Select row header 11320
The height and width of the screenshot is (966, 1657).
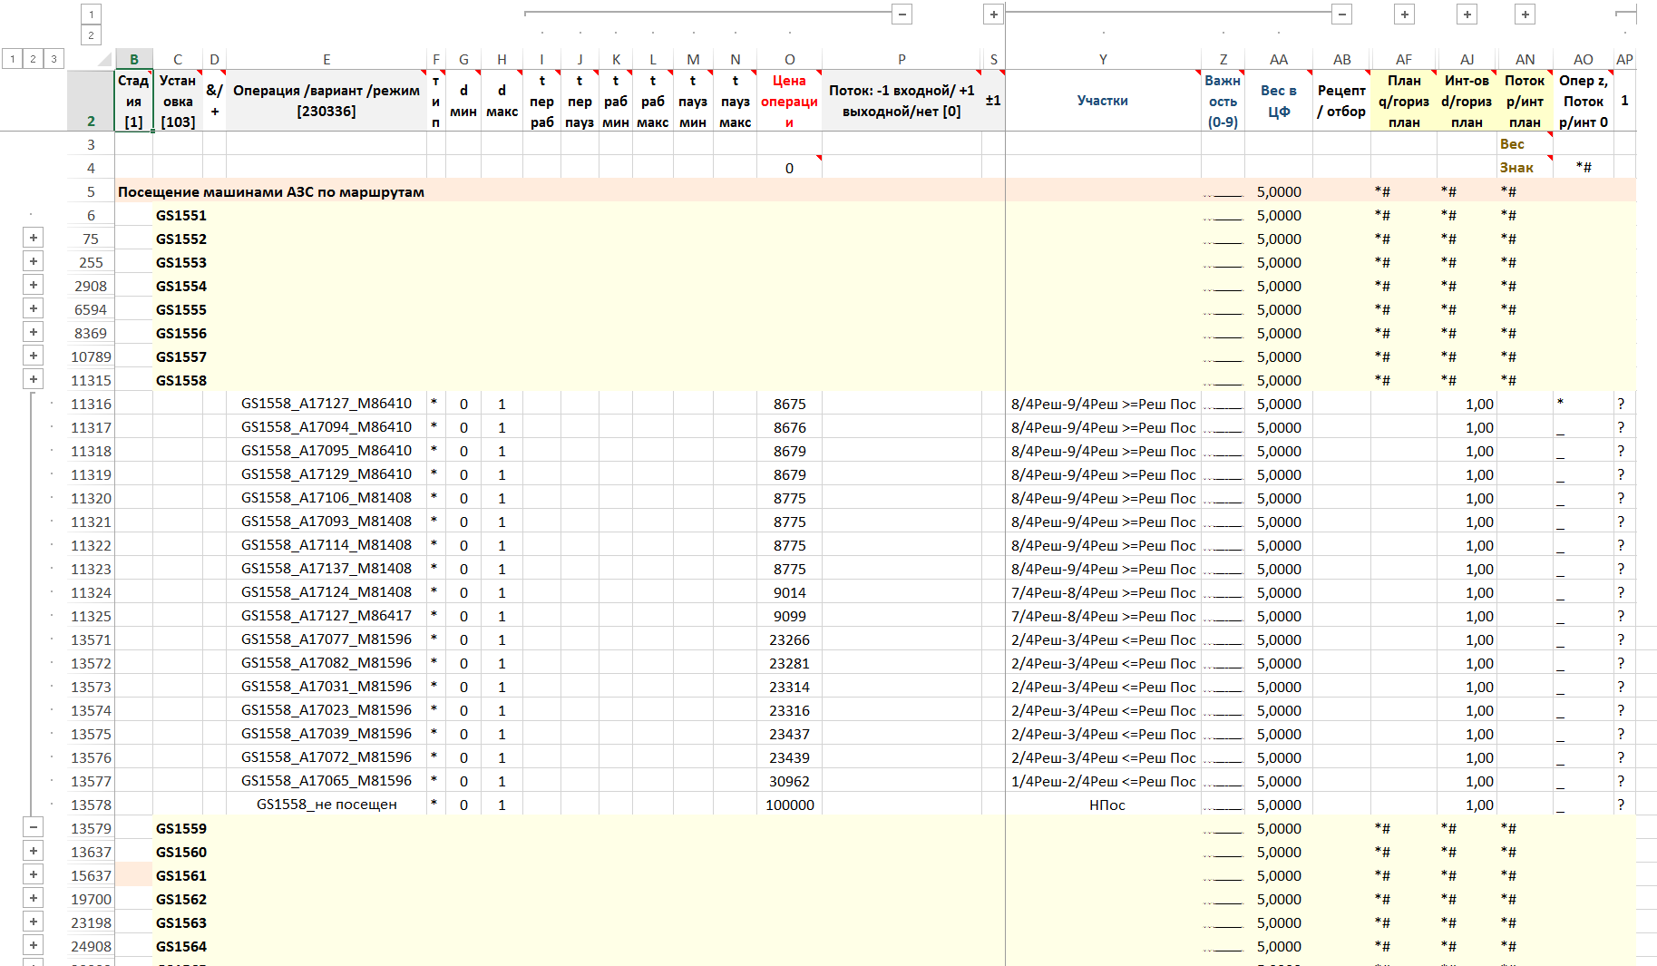[91, 498]
